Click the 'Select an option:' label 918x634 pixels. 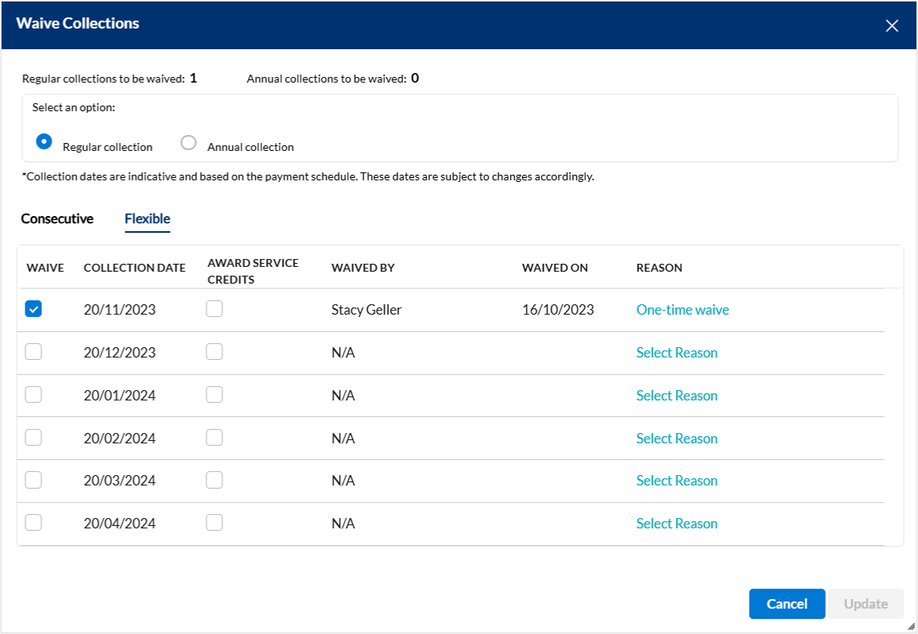pyautogui.click(x=74, y=107)
